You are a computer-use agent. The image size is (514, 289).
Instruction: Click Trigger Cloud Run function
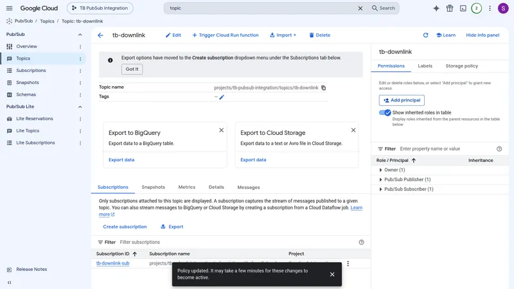click(x=226, y=35)
